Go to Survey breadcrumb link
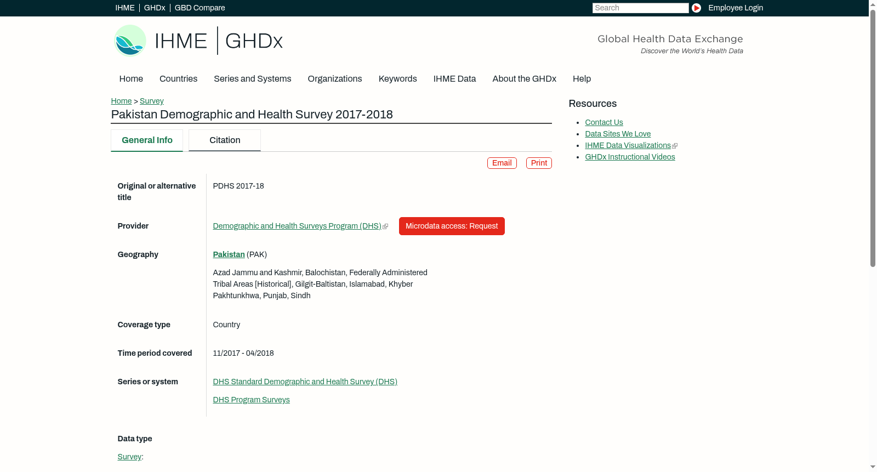 pos(152,101)
